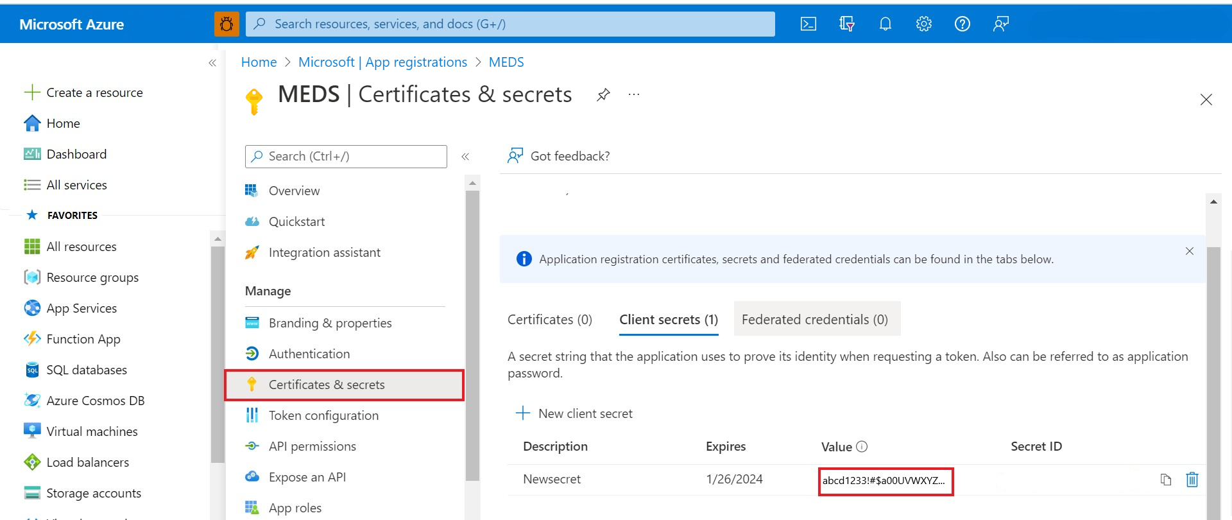Image resolution: width=1232 pixels, height=520 pixels.
Task: Open Function App
Action: point(72,339)
